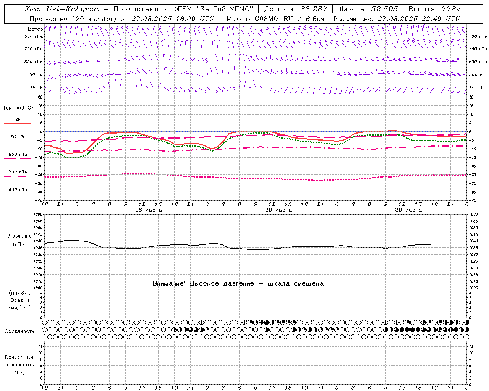Click the Ветер wind panel label
The image size is (489, 391).
[35, 29]
